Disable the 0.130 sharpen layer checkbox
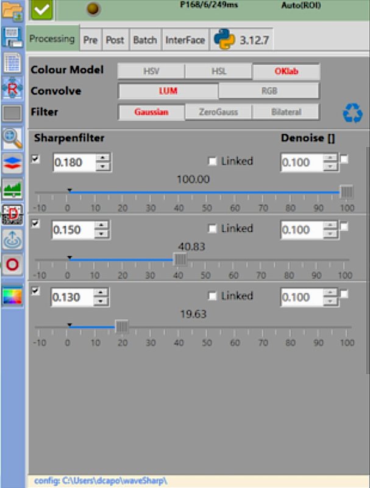The image size is (370, 488). pyautogui.click(x=36, y=291)
